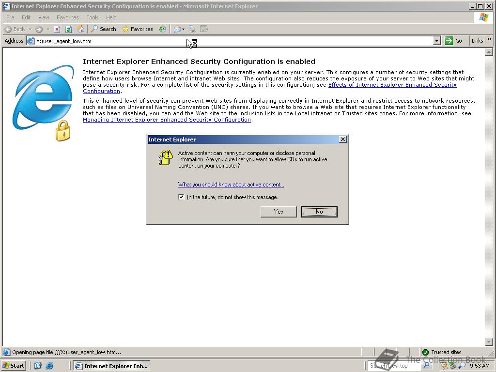Screen dimensions: 496x372
Task: Click the Windows flag throbber icon
Action: (484, 17)
